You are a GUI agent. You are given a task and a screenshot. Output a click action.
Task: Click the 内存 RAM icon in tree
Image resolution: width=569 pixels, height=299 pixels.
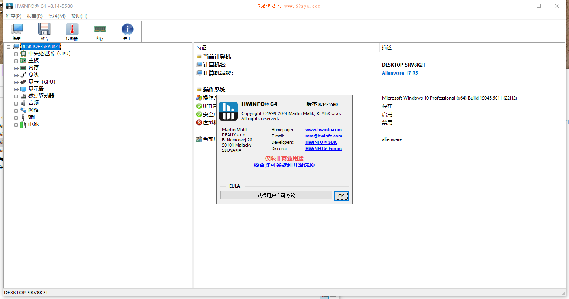23,68
